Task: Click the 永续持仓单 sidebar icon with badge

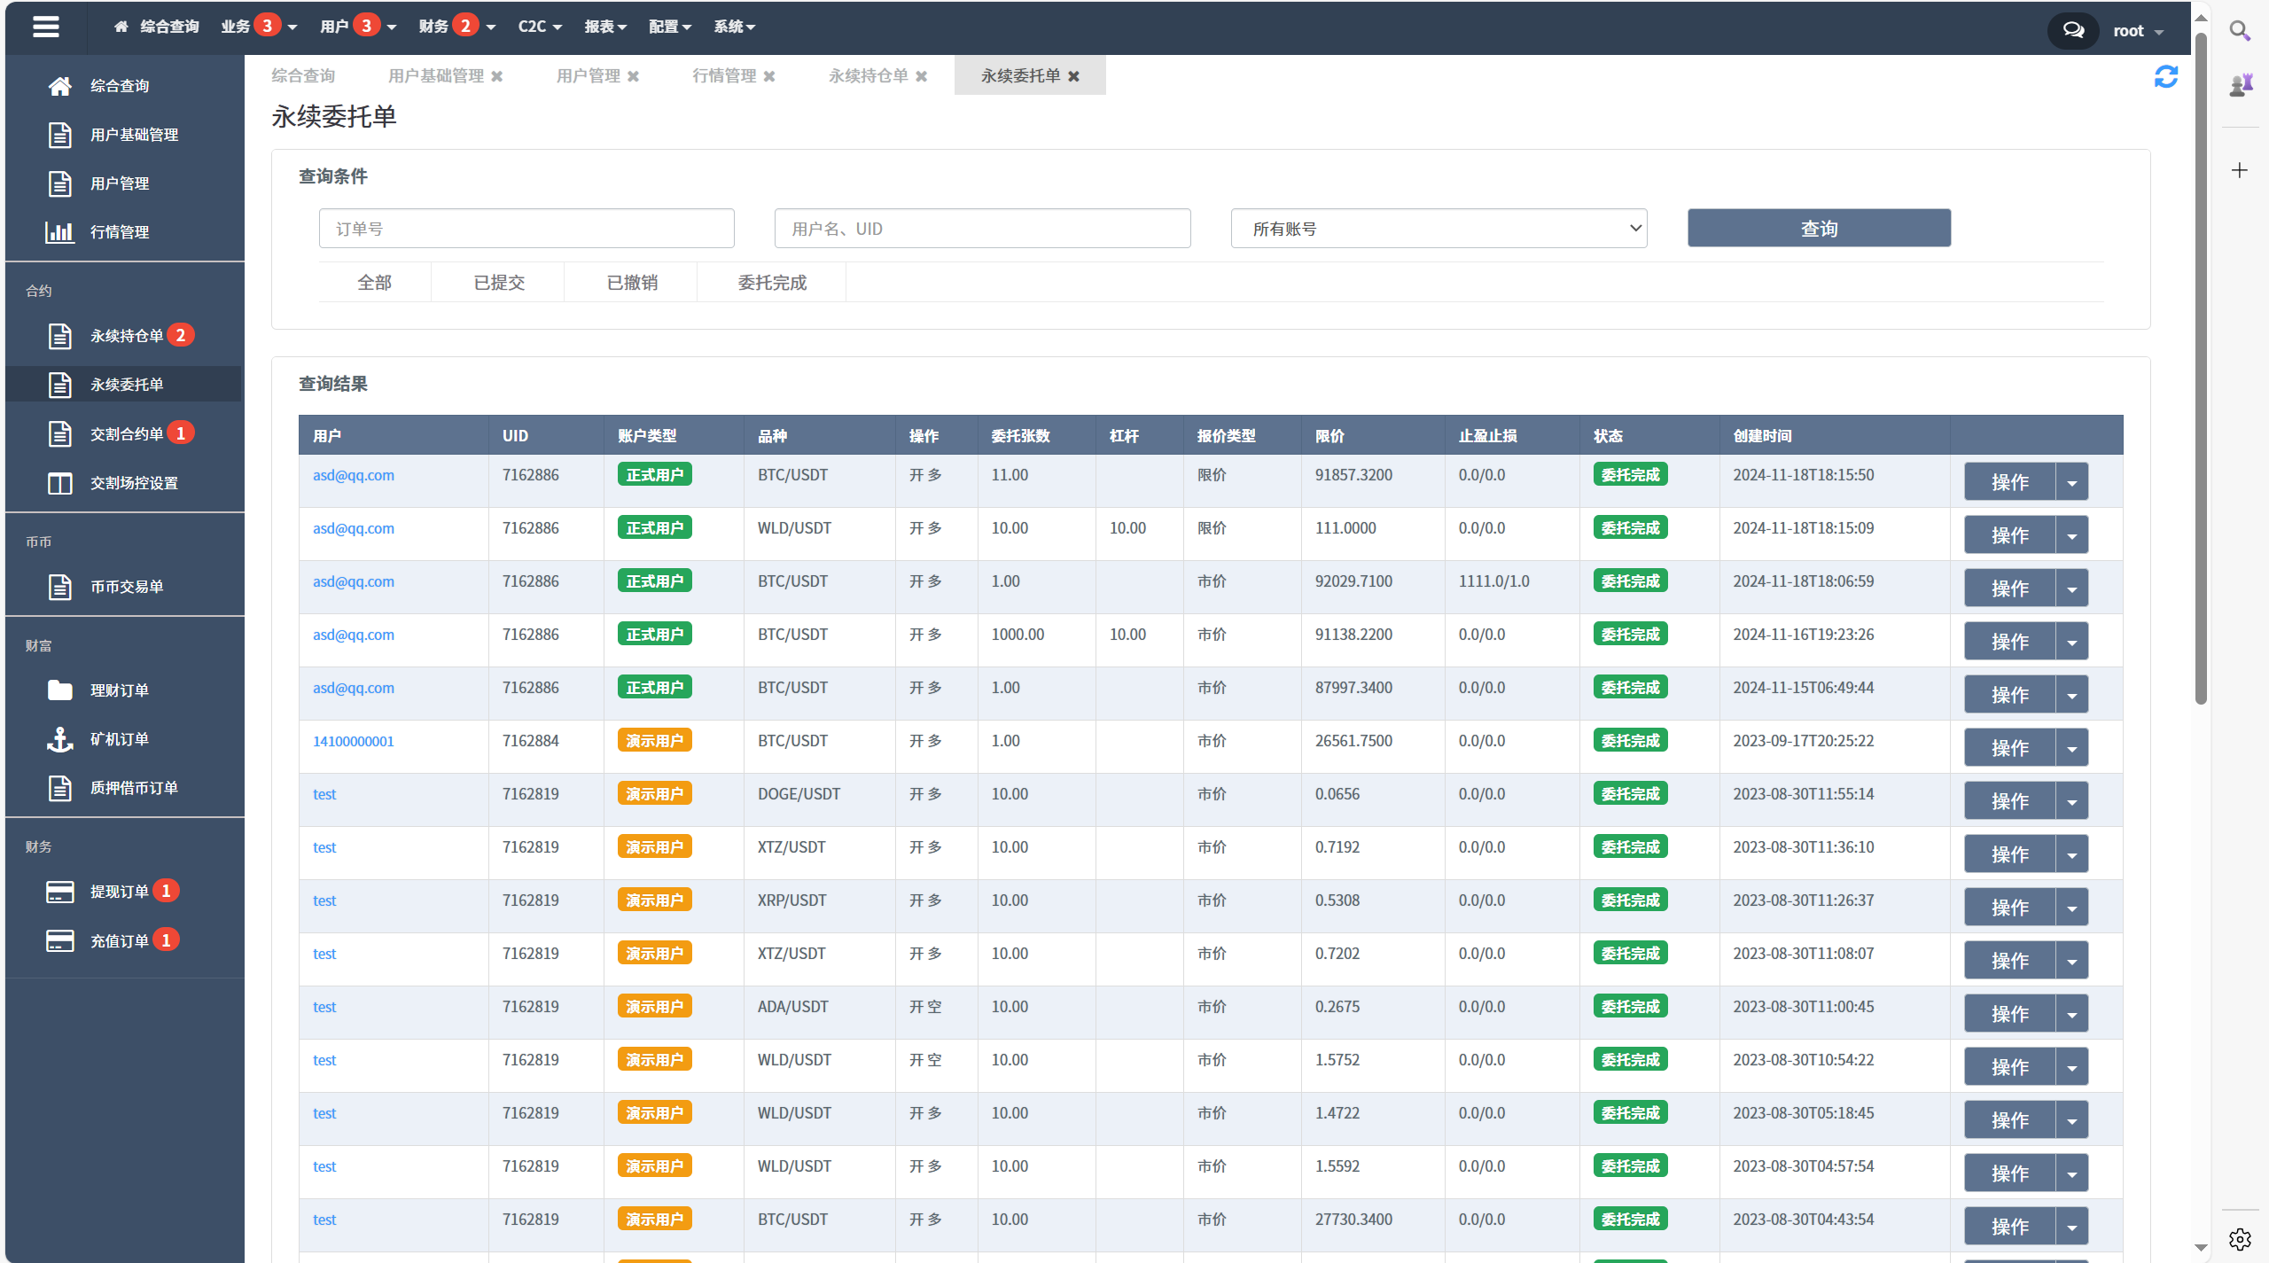Action: click(x=124, y=334)
